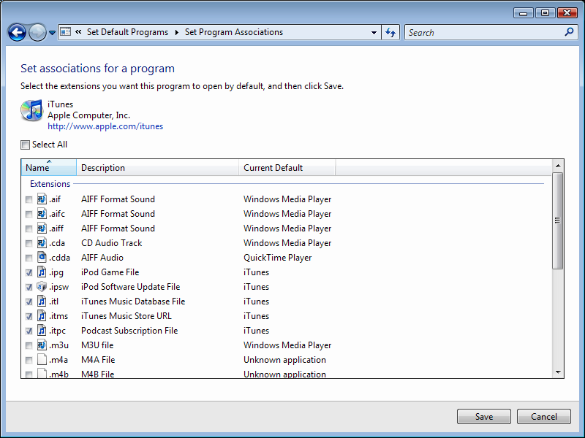Open the apple.com/itunes link

[x=105, y=126]
